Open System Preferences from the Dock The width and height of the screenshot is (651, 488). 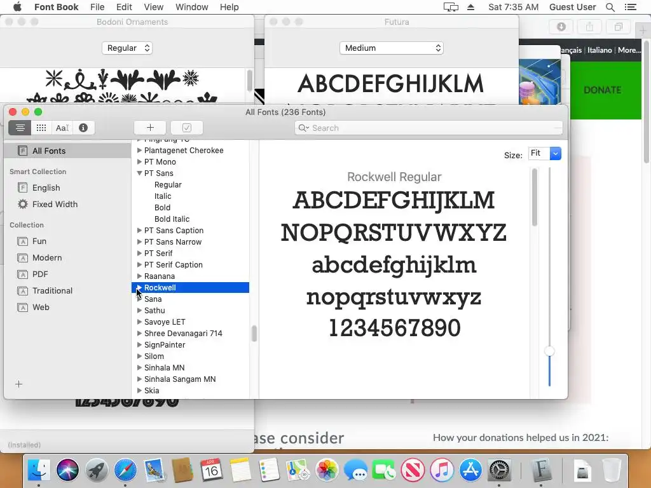tap(499, 470)
